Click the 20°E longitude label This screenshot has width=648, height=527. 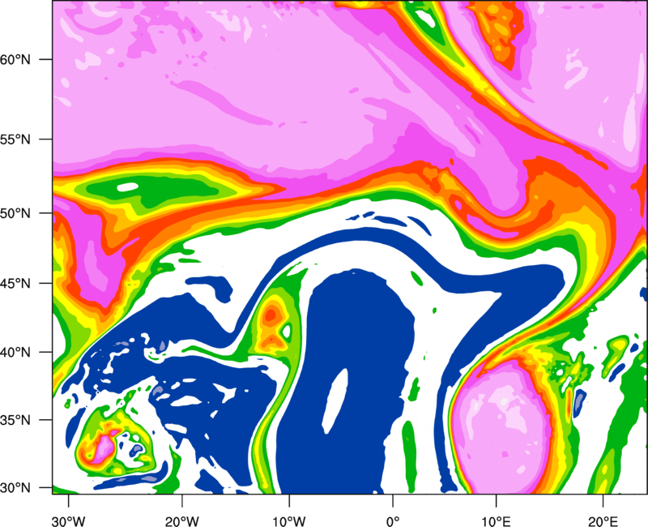coord(603,521)
